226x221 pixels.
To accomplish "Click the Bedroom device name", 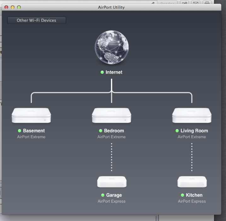I will 114,131.
